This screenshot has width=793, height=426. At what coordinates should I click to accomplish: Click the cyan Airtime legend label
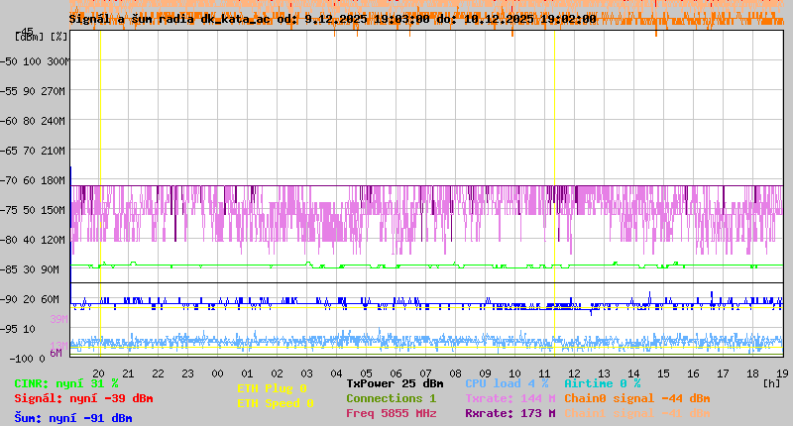(602, 383)
